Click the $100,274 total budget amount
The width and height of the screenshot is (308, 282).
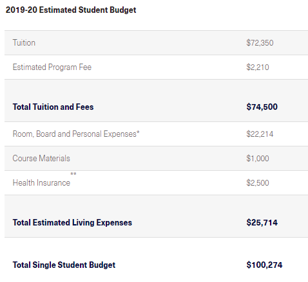[264, 265]
